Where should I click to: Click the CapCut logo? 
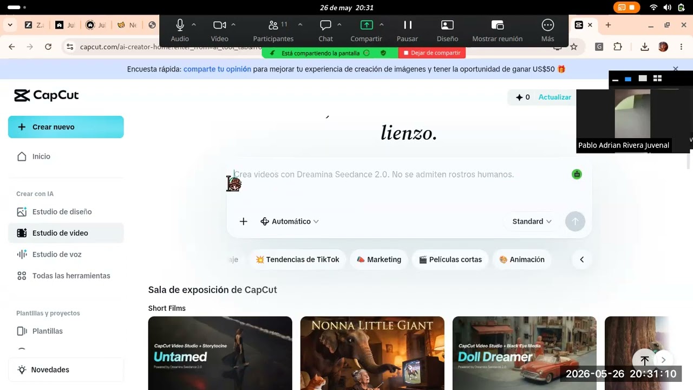pos(47,95)
